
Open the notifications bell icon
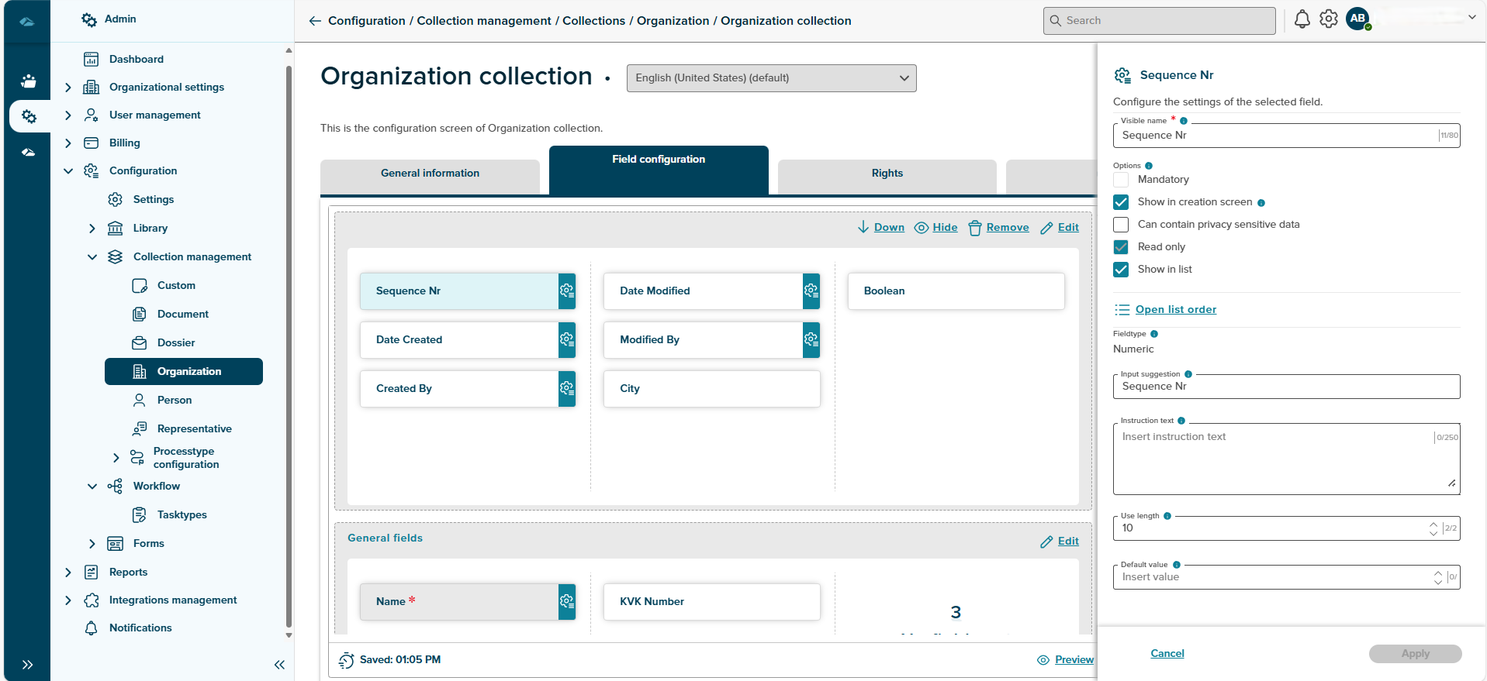tap(1302, 20)
